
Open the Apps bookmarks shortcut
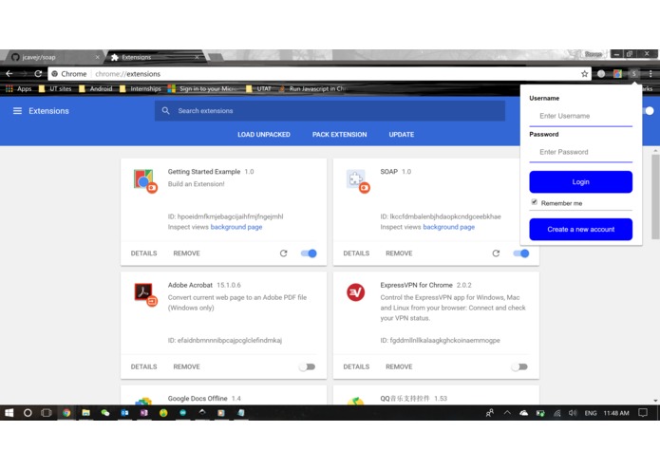coord(19,88)
